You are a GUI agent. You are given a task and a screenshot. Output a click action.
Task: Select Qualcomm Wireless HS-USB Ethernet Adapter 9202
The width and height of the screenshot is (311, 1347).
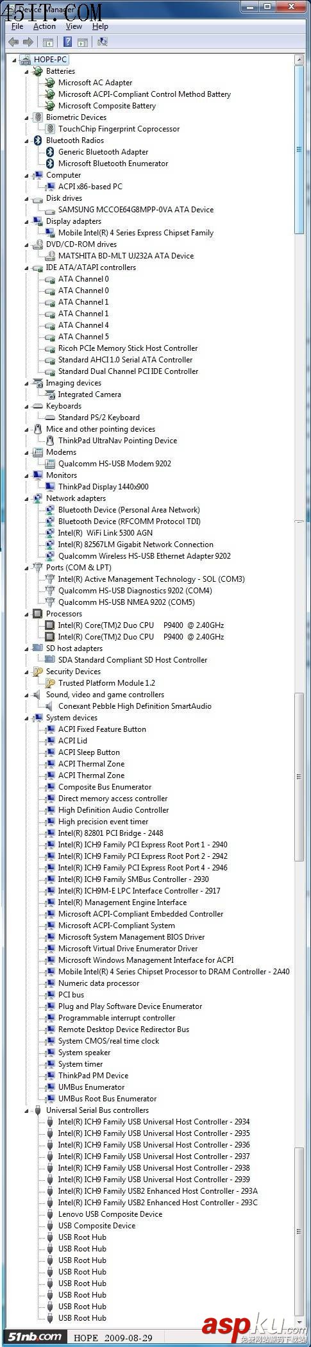point(144,556)
